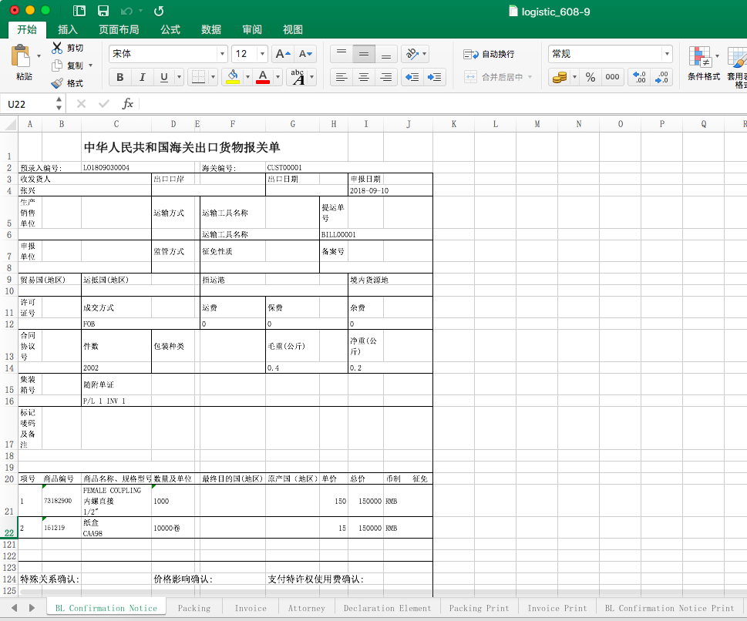Click the Cut scissors icon

click(57, 48)
